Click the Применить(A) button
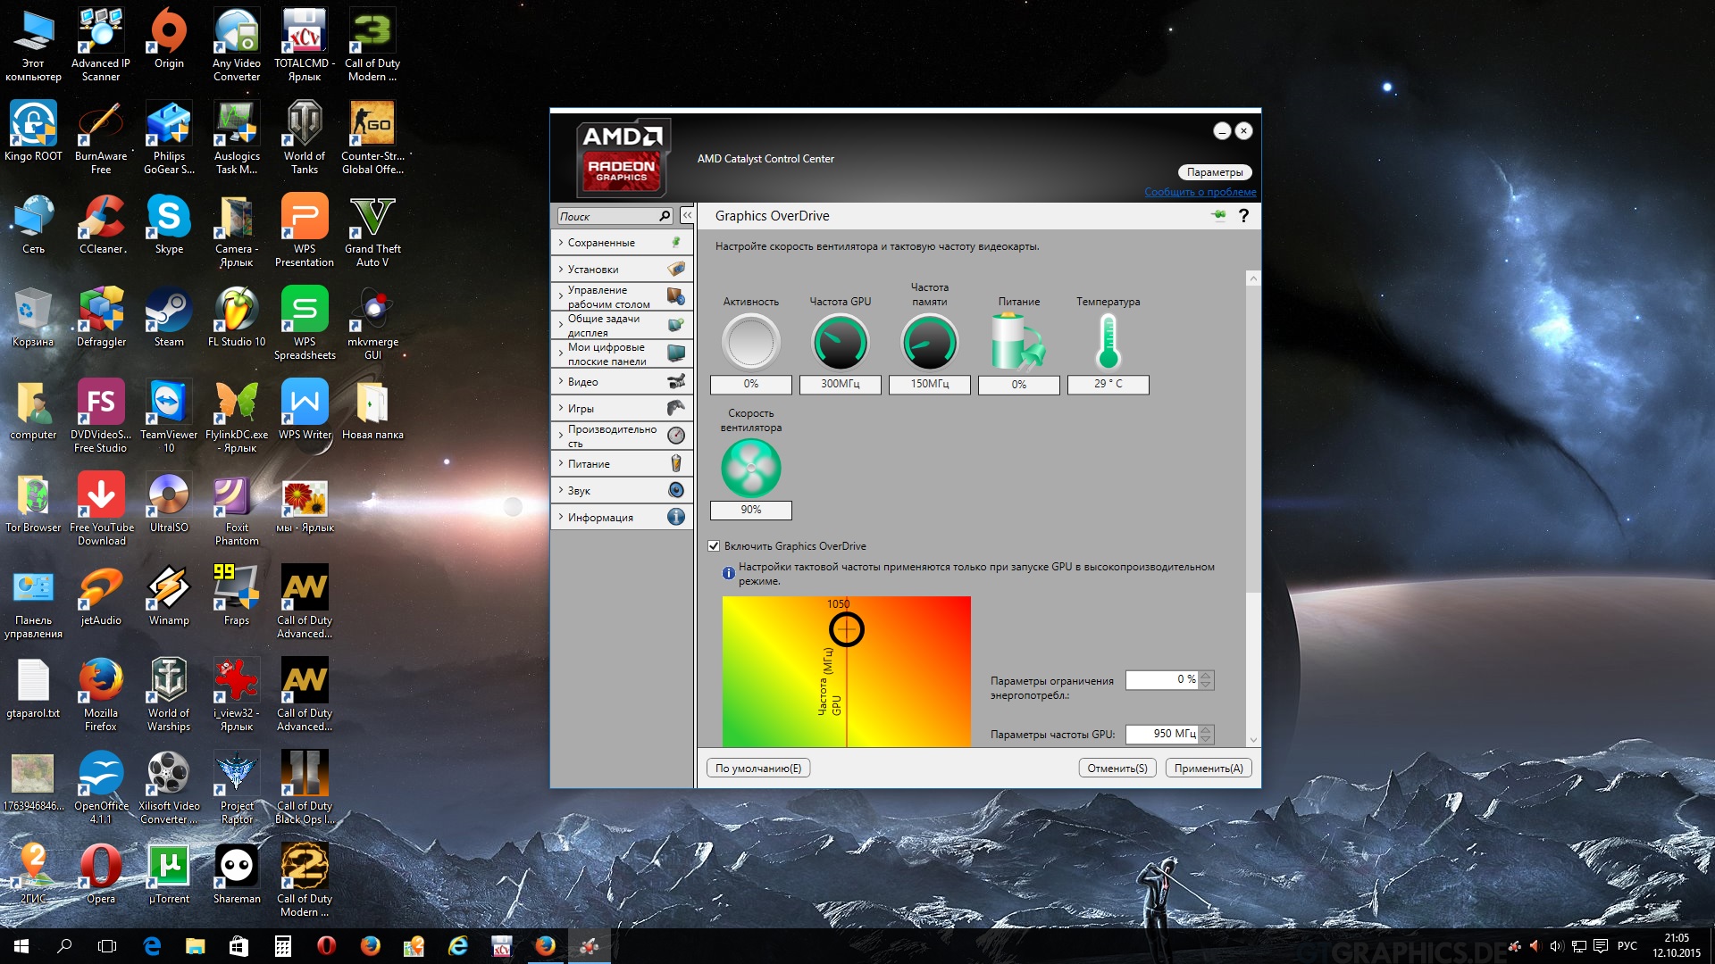1715x964 pixels. [1208, 769]
